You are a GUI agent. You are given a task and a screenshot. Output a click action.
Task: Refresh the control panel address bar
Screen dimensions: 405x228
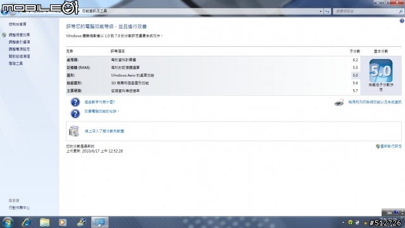[327, 11]
